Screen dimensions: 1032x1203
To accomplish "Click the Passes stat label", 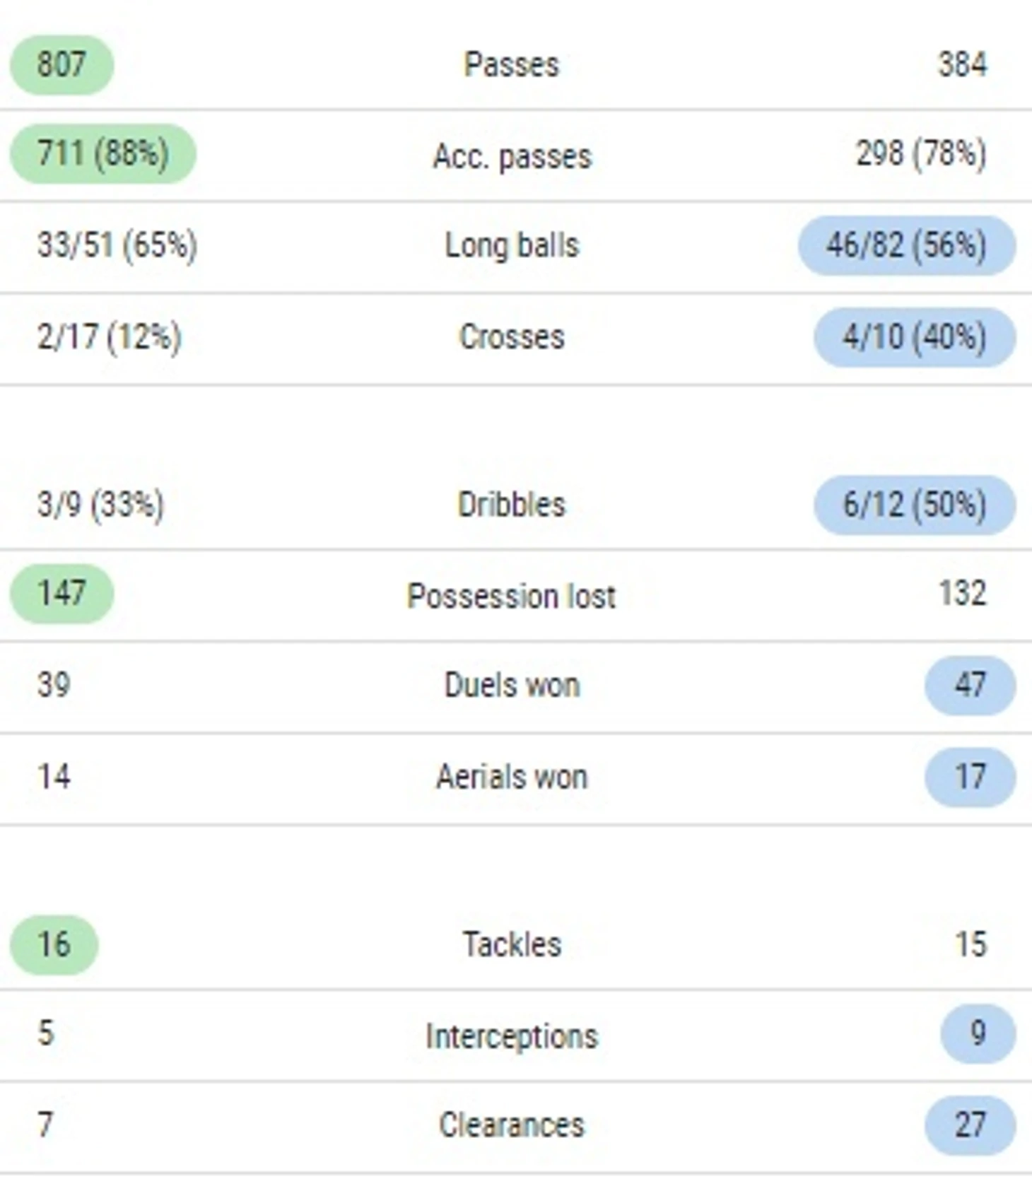I will 512,65.
